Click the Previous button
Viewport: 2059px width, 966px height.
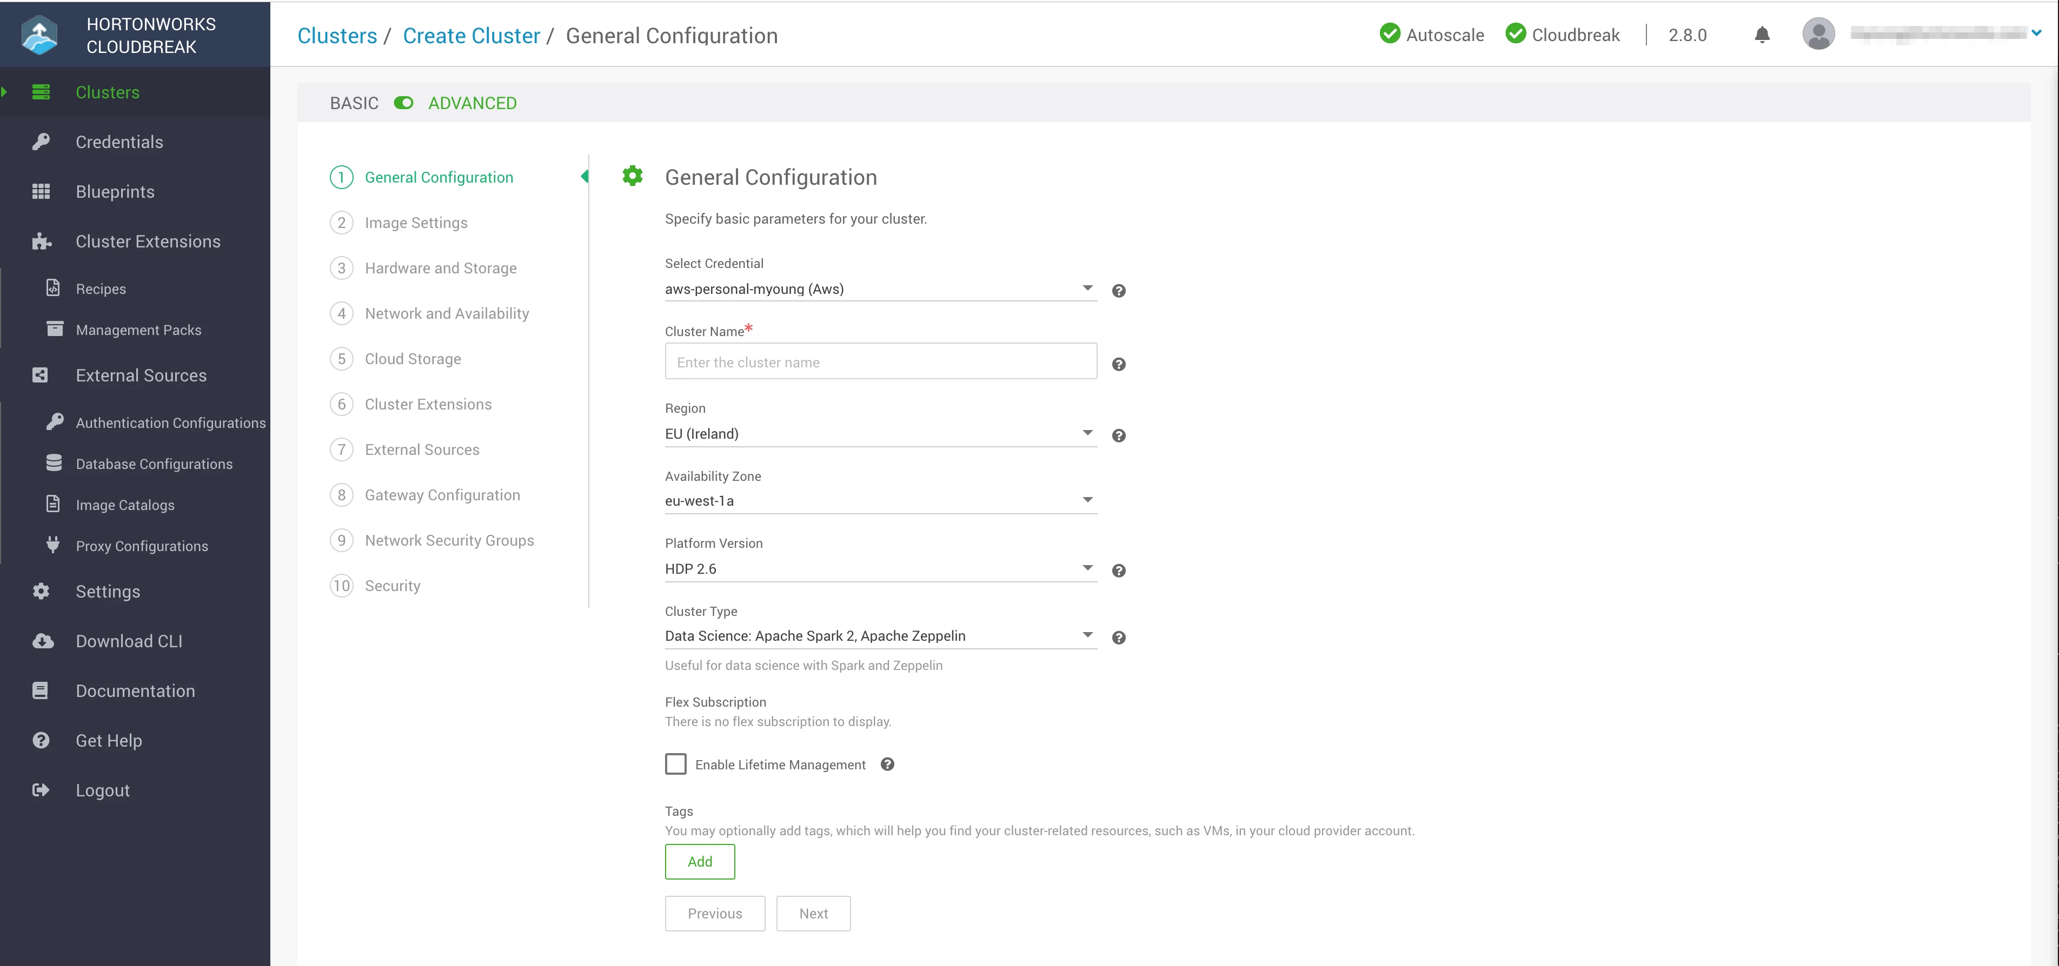715,913
